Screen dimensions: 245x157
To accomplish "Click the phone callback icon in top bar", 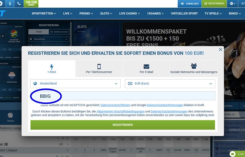I will pos(19,4).
